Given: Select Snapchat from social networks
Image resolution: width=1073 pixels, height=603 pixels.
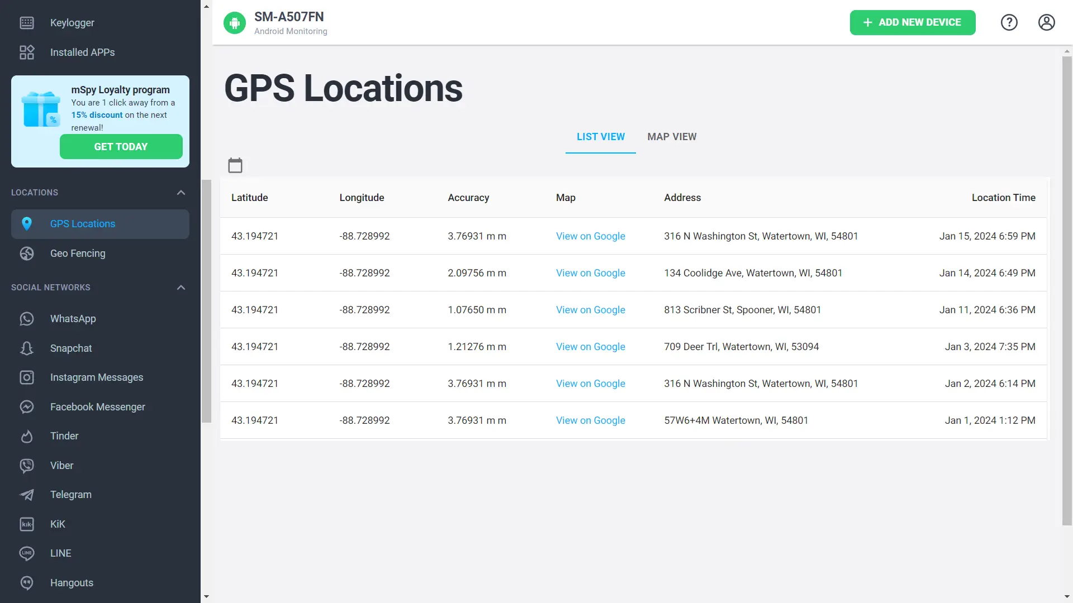Looking at the screenshot, I should point(71,348).
